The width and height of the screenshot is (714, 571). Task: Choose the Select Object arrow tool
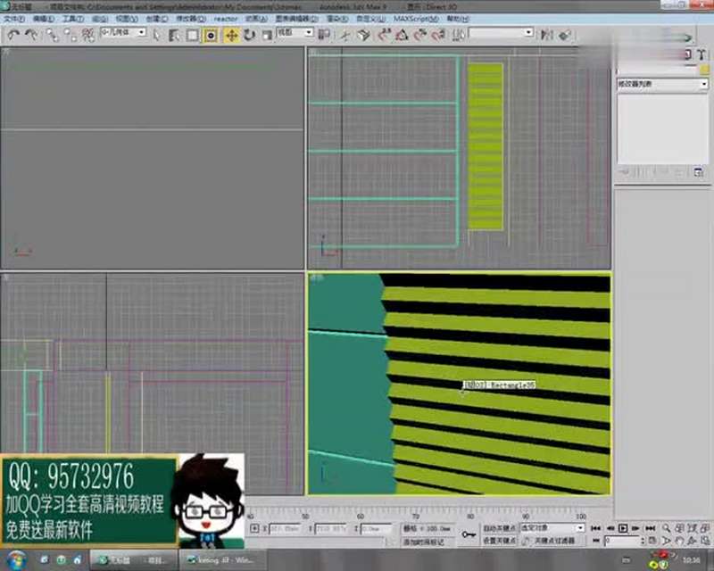[157, 34]
